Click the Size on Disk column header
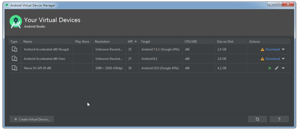The image size is (301, 131). point(231,41)
